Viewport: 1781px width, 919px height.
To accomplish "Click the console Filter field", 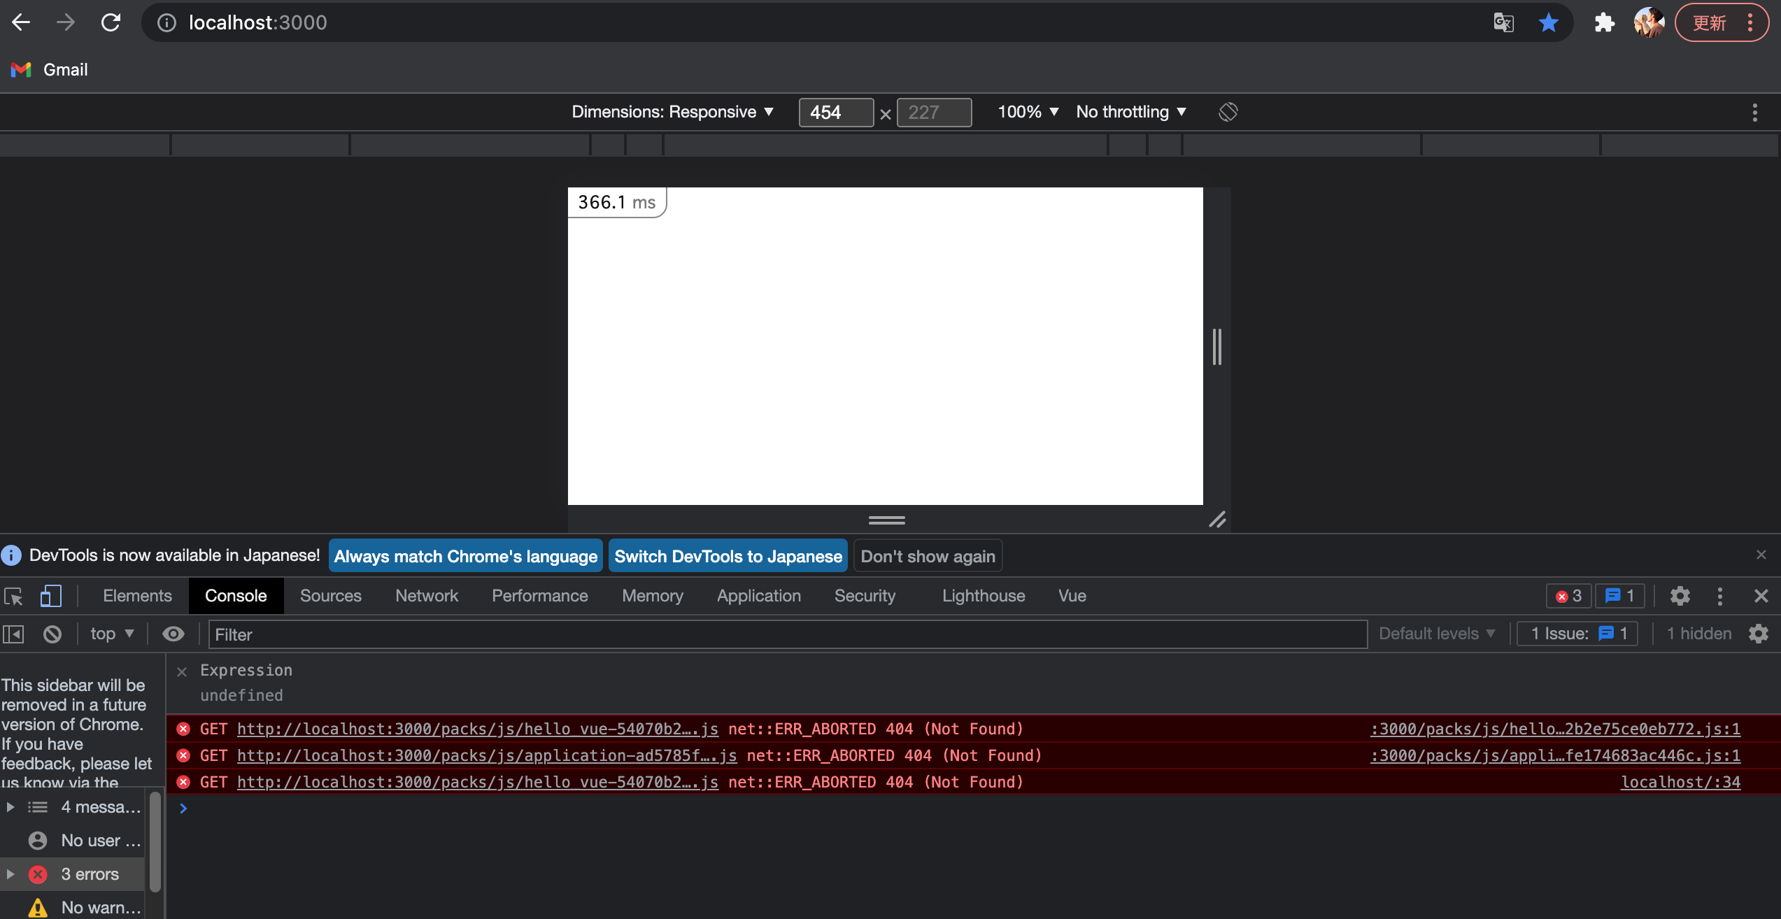I will pyautogui.click(x=788, y=634).
